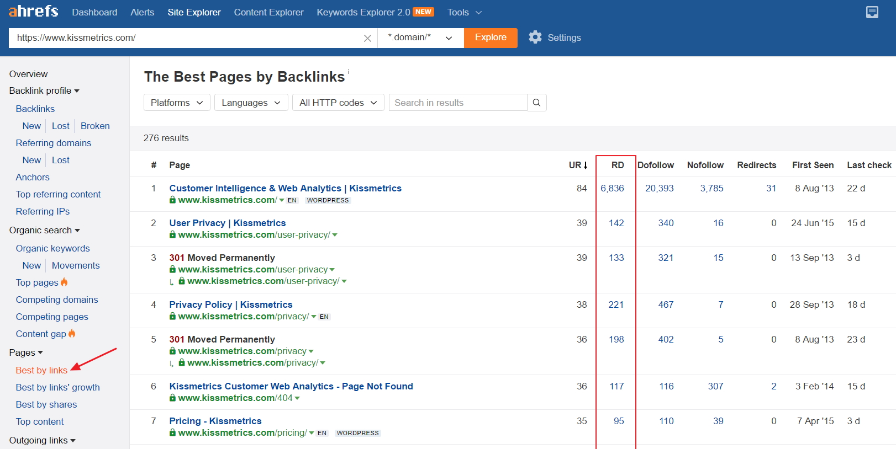Open the Tools menu dropdown
Viewport: 896px width, 449px height.
(x=465, y=12)
